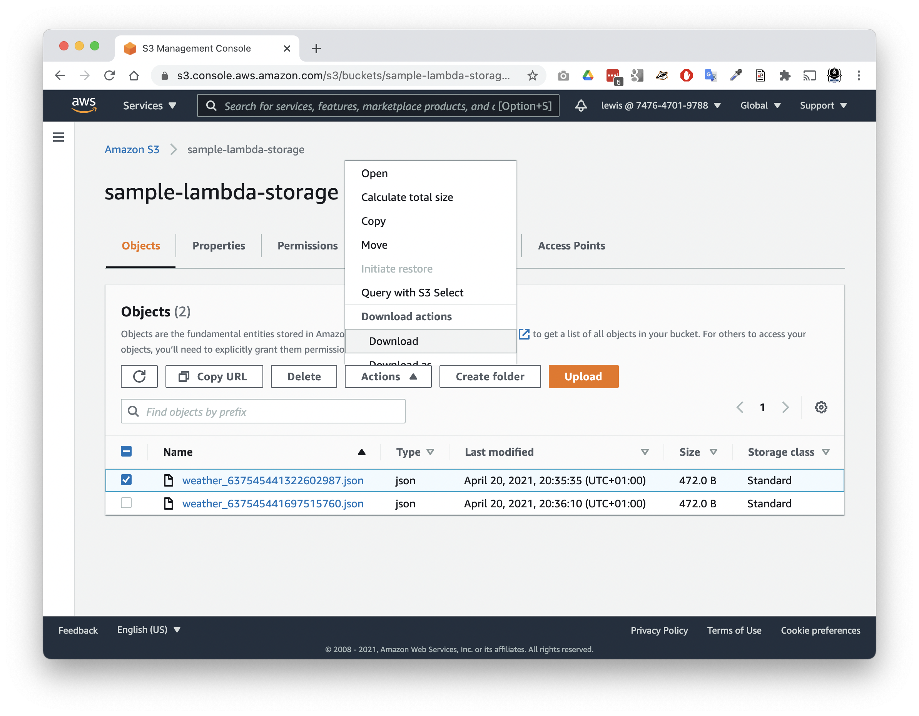This screenshot has height=716, width=919.
Task: Click the AWS logo home icon
Action: pos(84,105)
